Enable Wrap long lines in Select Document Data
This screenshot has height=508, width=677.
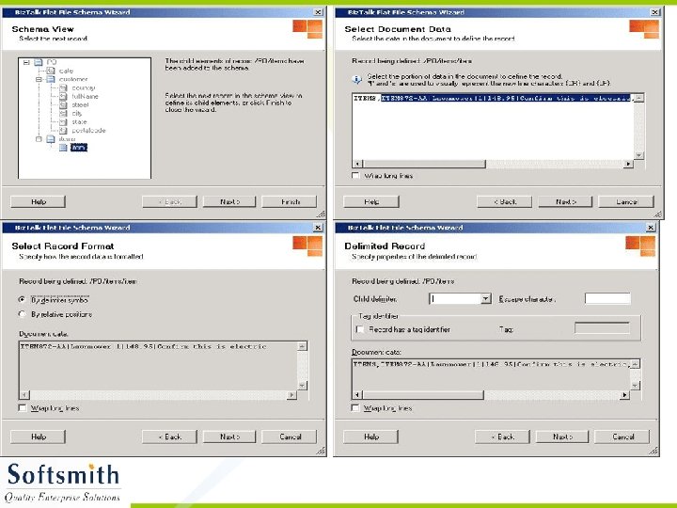click(355, 175)
